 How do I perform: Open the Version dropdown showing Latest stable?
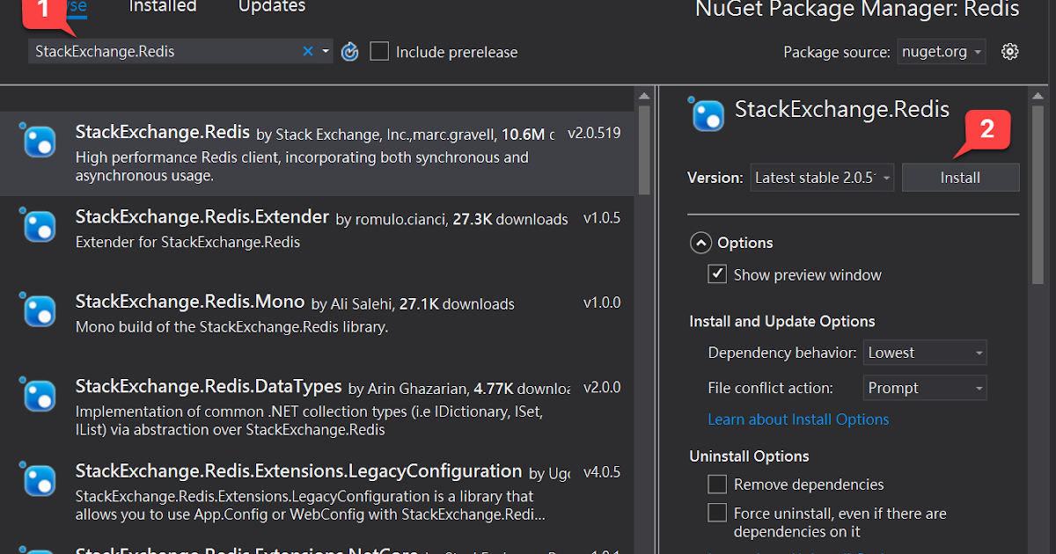click(x=821, y=177)
